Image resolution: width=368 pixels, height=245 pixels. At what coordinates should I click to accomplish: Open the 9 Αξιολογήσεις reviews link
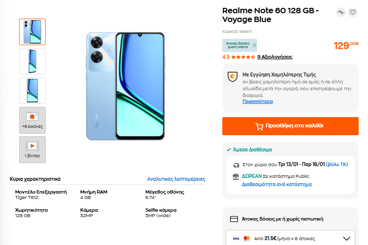click(x=274, y=57)
